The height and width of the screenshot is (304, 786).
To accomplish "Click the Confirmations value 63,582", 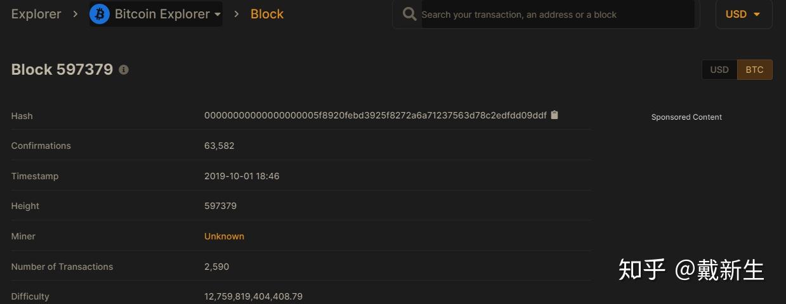I will click(x=219, y=146).
